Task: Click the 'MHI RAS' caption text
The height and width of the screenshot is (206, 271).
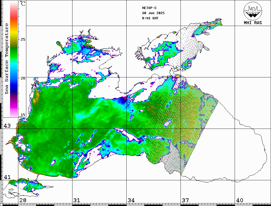Action: pos(253,23)
